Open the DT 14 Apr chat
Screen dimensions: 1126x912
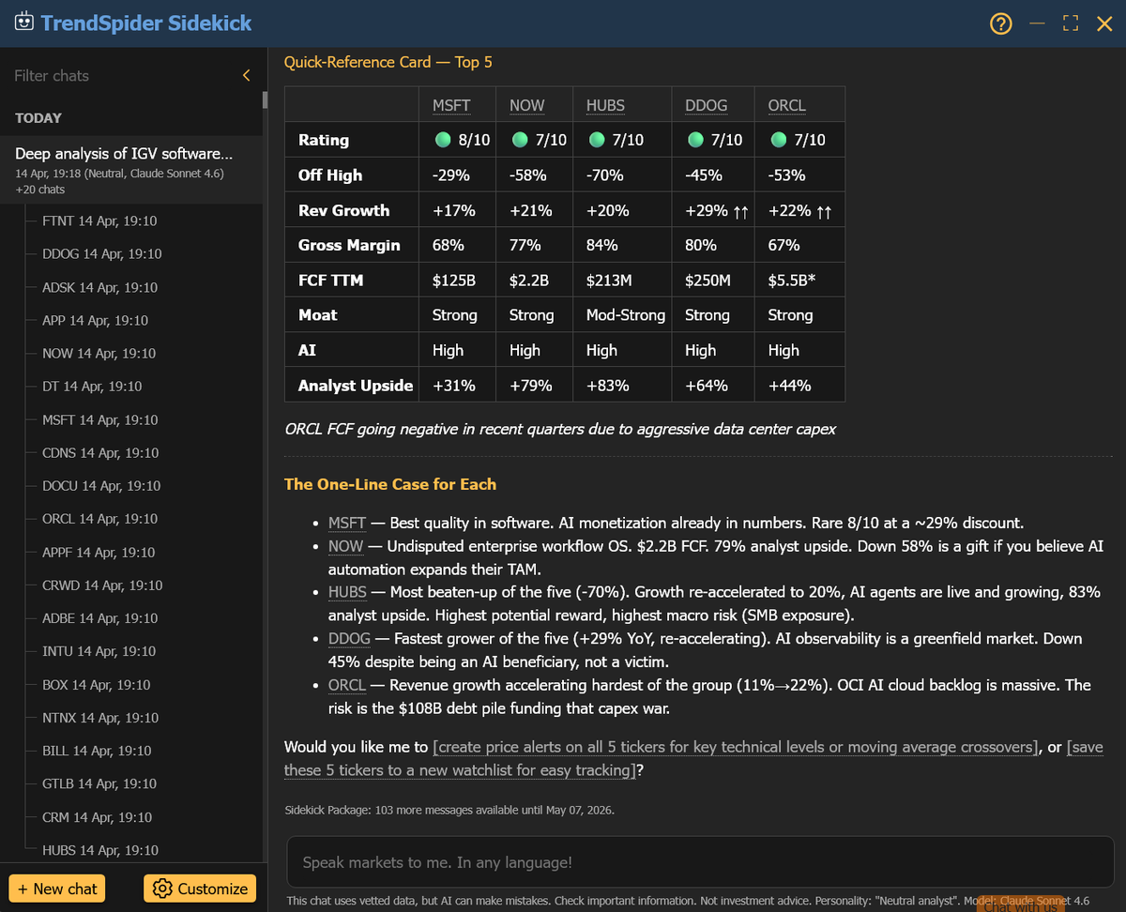pyautogui.click(x=92, y=387)
